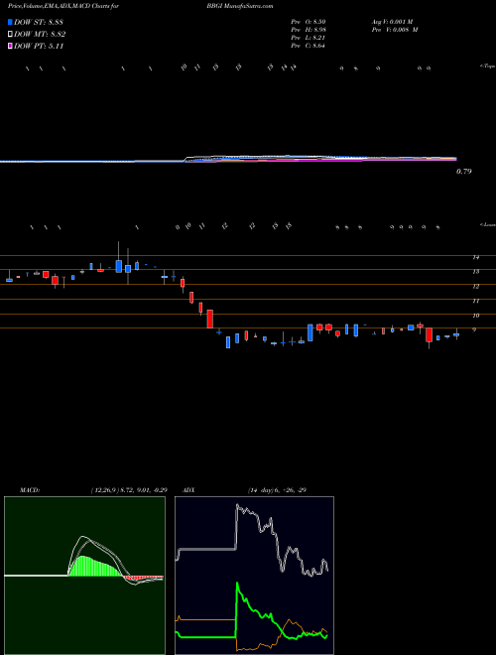Viewport: 496px width, 655px height.
Task: Select the 'DOW PT: 5.11' legend text
Action: coord(40,46)
